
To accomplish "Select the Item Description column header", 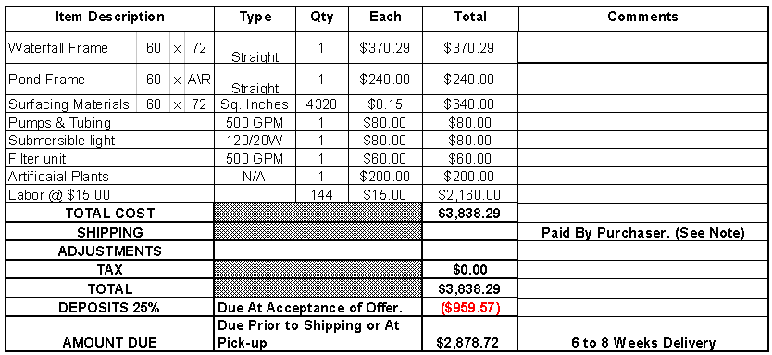I will pos(110,18).
